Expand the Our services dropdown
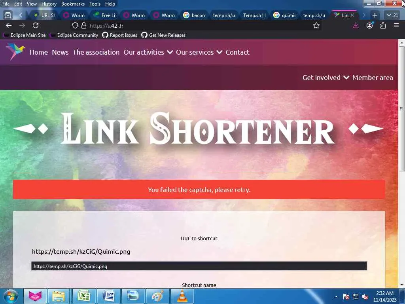The image size is (405, 304). point(199,52)
